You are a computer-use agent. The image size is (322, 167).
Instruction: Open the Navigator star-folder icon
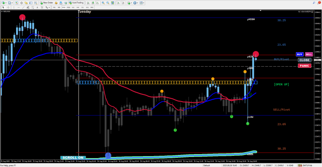click(26, 3)
